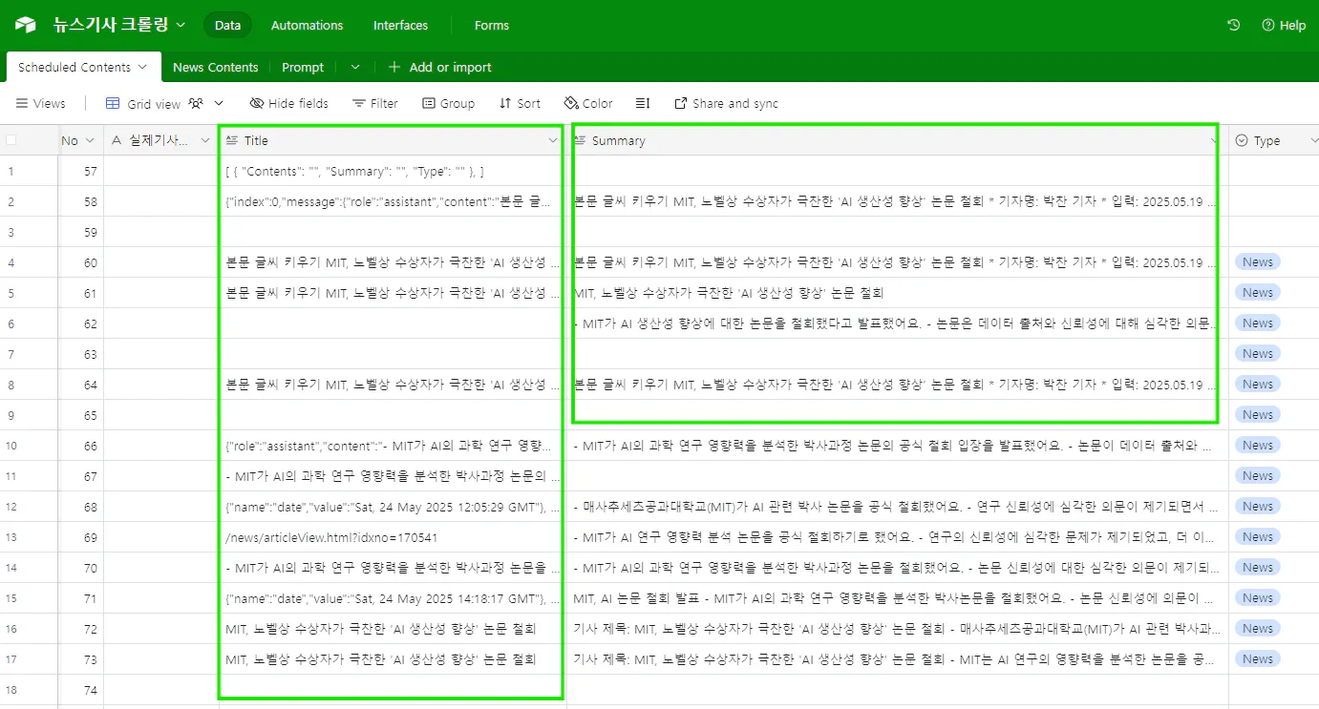Expand the Title field dropdown chevron
The height and width of the screenshot is (709, 1319).
[x=553, y=140]
